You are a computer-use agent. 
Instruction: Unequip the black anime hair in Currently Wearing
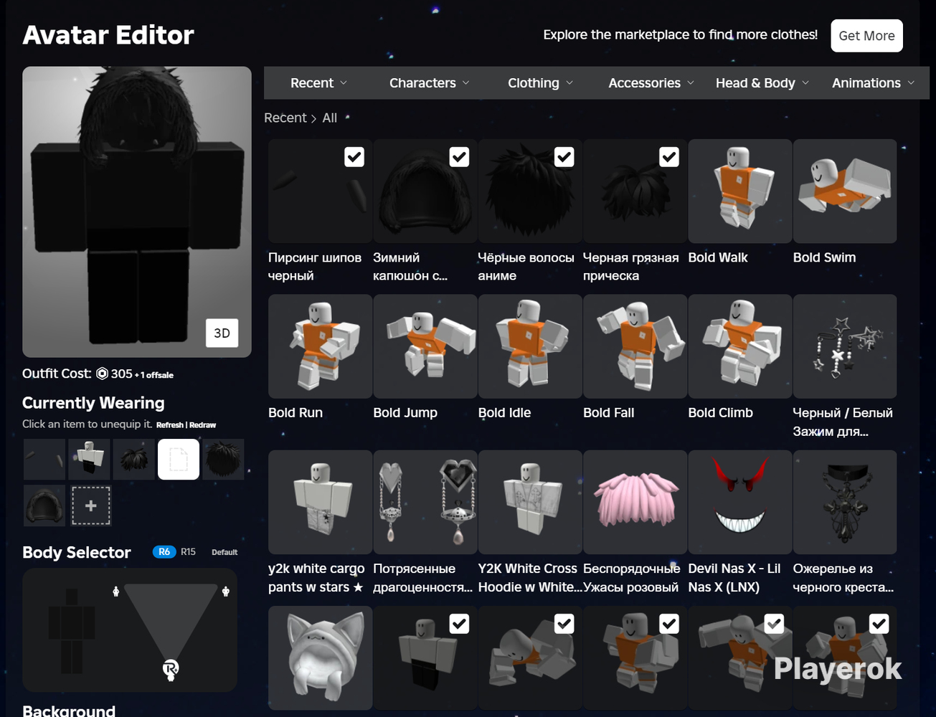tap(224, 459)
